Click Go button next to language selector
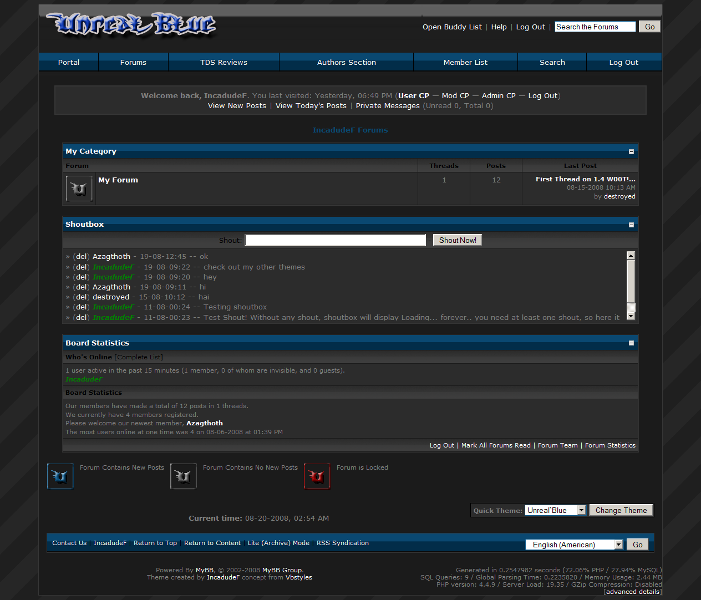Screen dimensions: 701x600 tap(638, 545)
